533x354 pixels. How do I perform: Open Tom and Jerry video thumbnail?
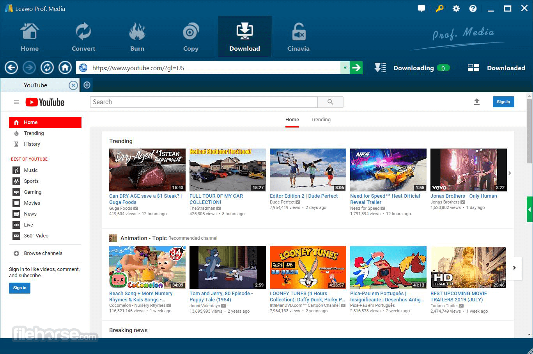[x=227, y=267]
